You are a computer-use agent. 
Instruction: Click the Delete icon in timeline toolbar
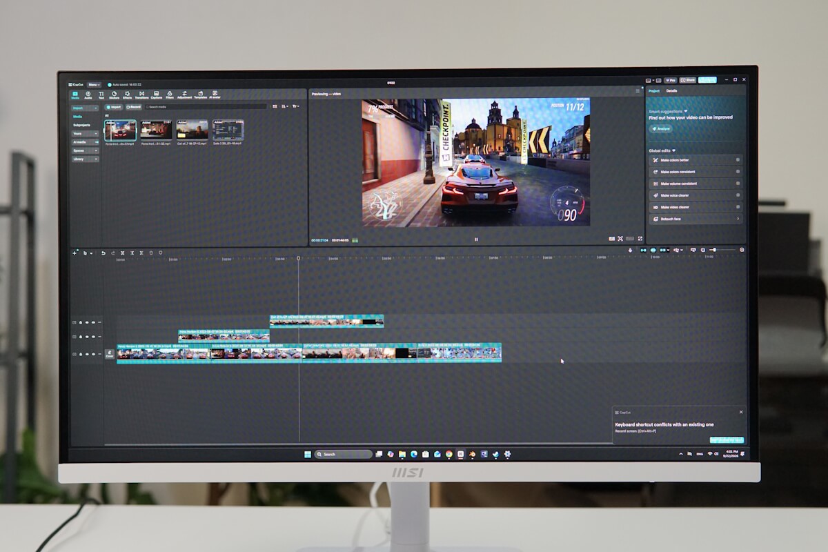151,253
